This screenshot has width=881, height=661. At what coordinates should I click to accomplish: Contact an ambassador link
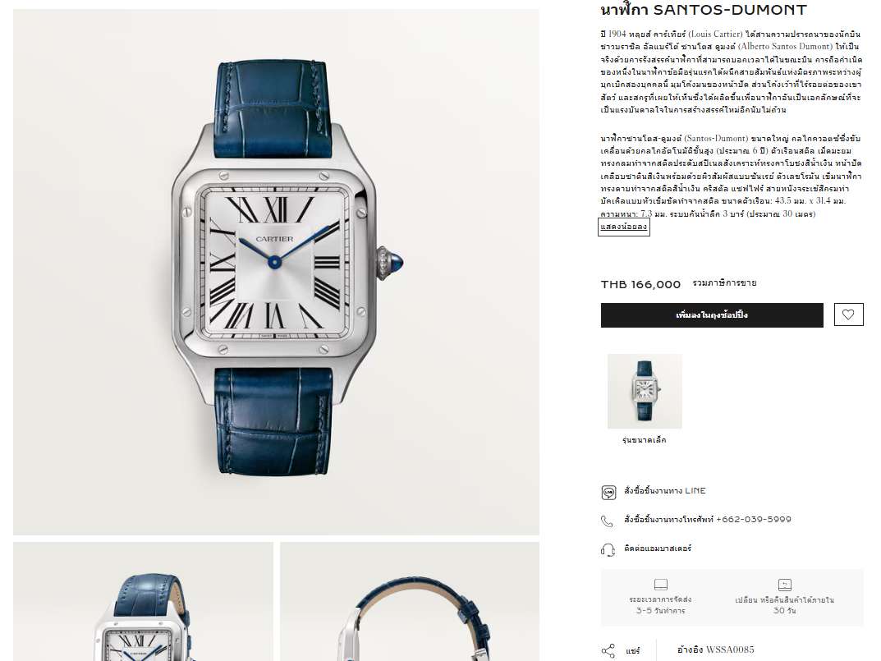pos(658,548)
